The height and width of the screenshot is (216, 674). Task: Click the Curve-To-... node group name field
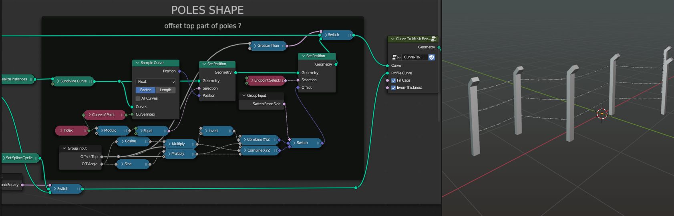(x=414, y=57)
